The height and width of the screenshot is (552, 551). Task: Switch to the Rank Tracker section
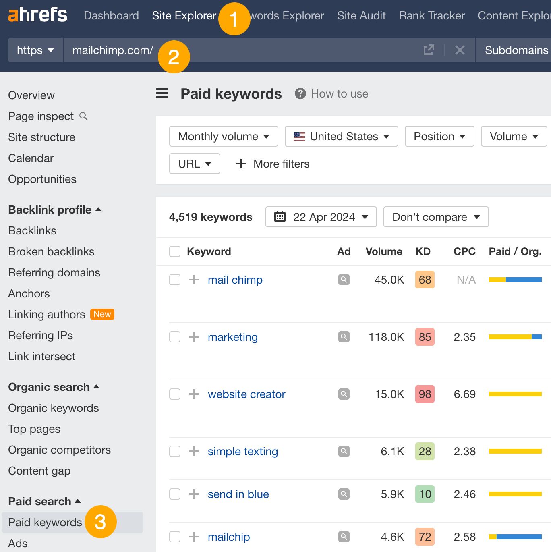tap(431, 15)
